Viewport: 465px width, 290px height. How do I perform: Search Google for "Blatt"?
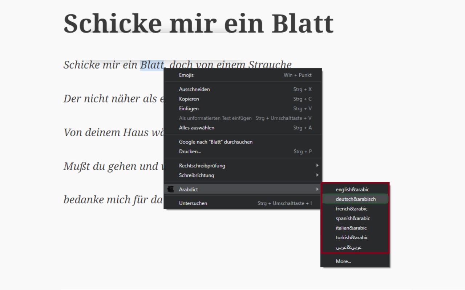tap(216, 142)
